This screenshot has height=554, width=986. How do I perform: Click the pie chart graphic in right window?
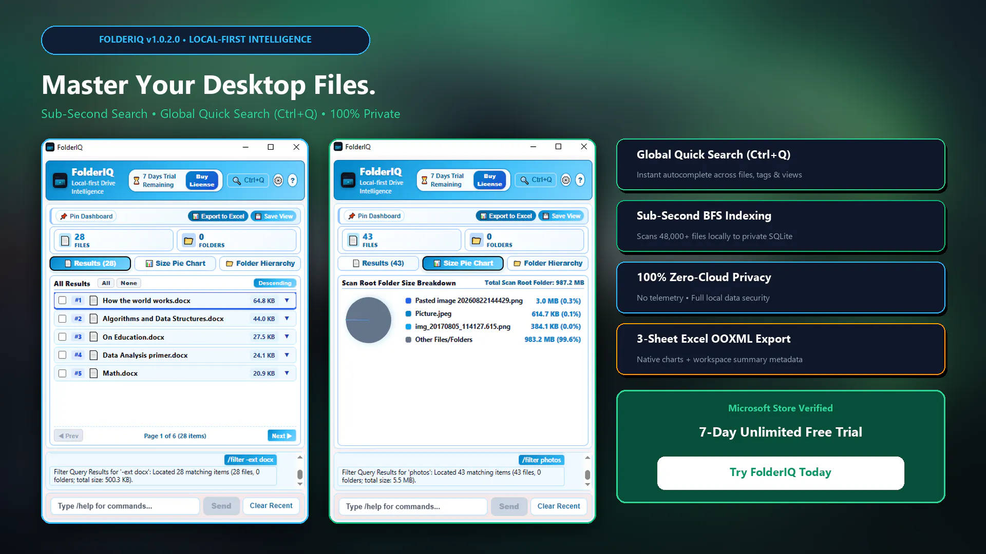pos(368,320)
